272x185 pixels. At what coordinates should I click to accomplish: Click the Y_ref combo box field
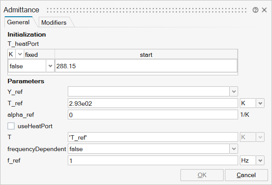pos(148,92)
